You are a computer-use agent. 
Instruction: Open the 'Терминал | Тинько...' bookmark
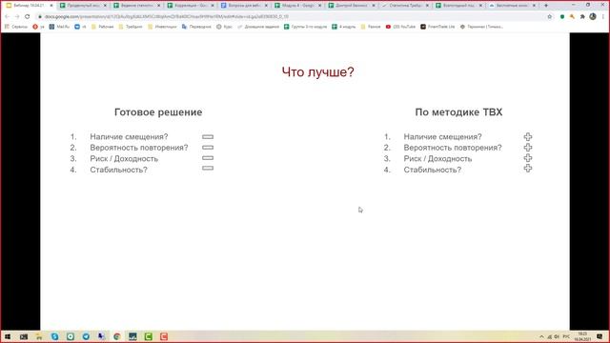481,27
